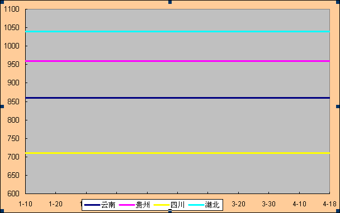Click the bottom-left corner selection handle
The width and height of the screenshot is (340, 213).
point(2,211)
